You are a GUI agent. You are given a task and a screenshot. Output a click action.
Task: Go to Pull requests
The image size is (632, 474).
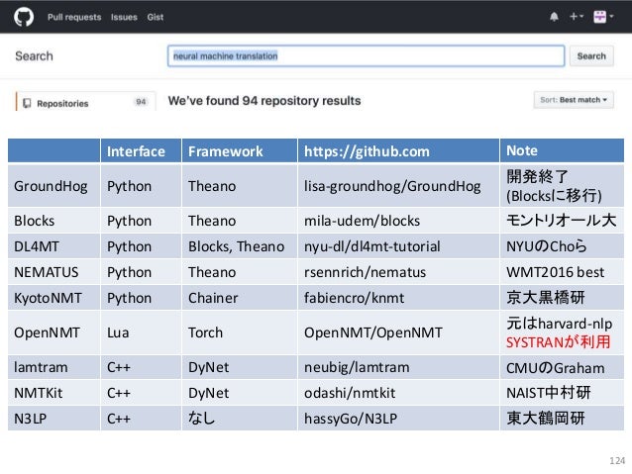coord(74,17)
